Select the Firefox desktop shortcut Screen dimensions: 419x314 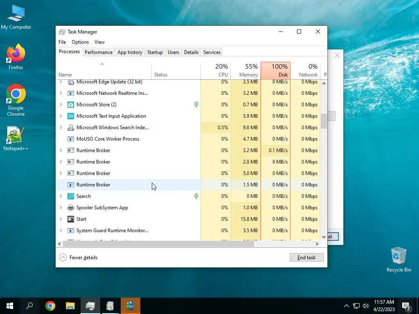pos(16,57)
